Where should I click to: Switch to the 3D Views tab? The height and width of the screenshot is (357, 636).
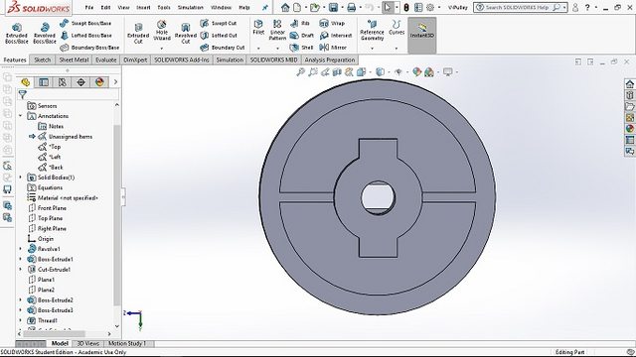(88, 343)
